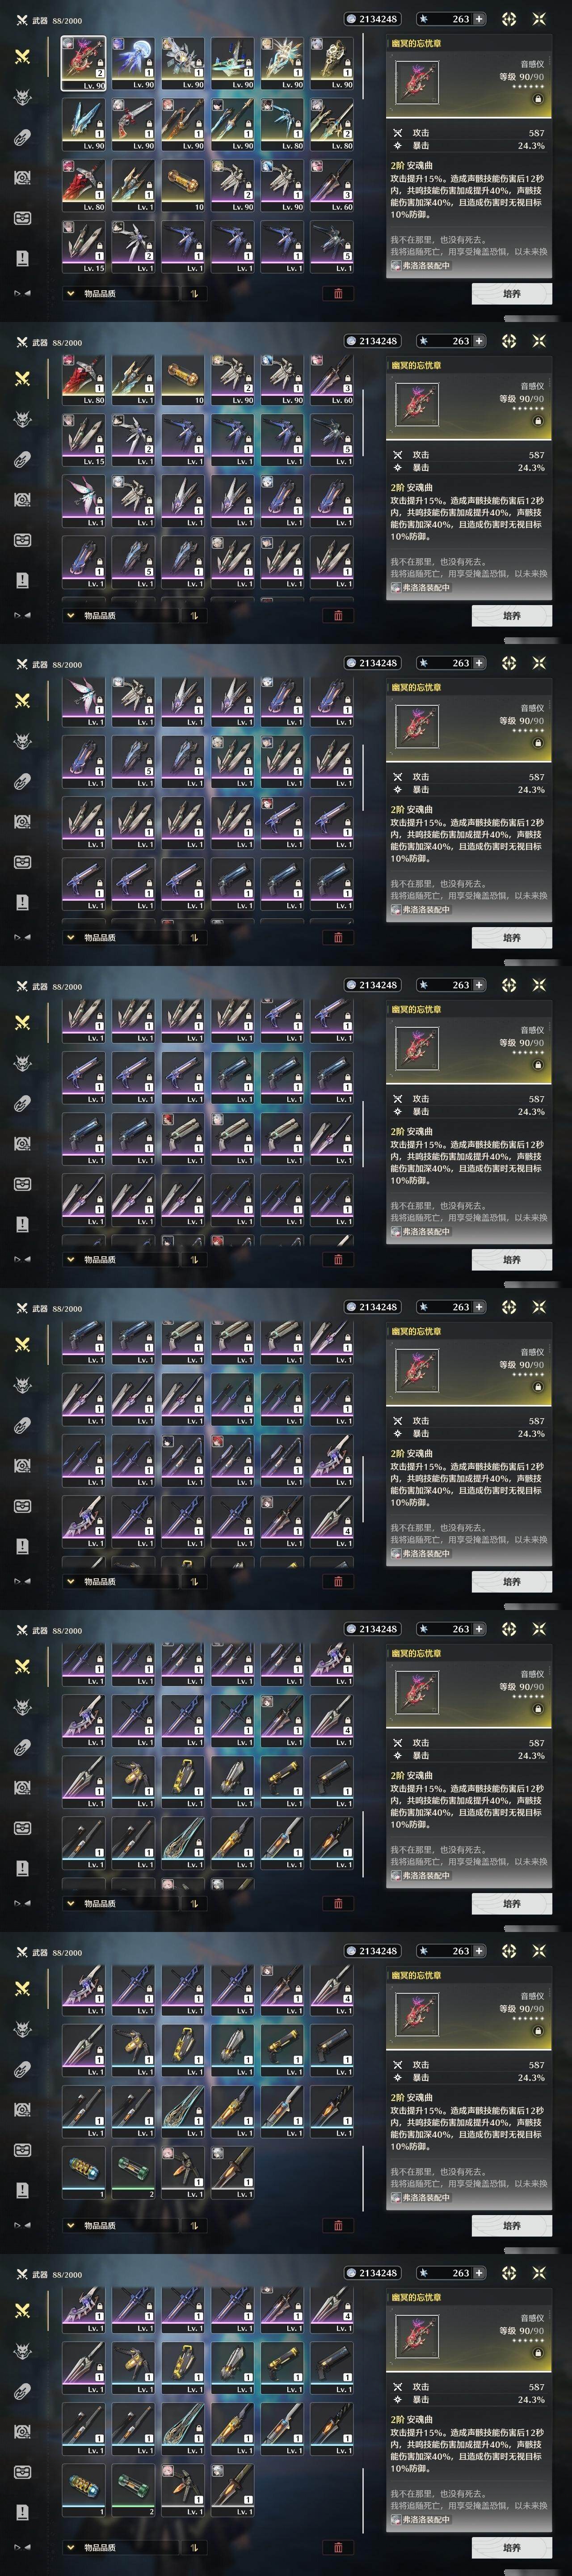Toggle the sort-order arrows beside 物品品质 in topmost panel
The width and height of the screenshot is (572, 2576).
coord(193,294)
